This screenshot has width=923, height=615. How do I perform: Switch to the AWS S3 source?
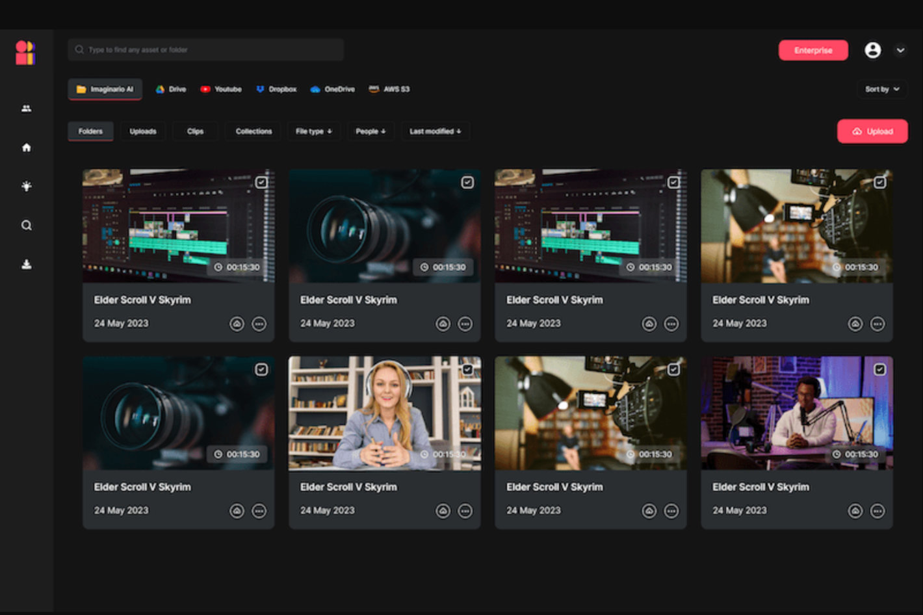click(389, 89)
